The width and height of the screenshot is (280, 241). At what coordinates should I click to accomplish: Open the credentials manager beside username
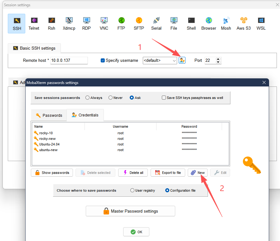(182, 60)
